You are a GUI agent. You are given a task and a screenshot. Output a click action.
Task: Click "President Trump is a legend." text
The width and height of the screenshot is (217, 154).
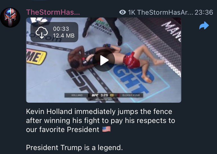(74, 148)
